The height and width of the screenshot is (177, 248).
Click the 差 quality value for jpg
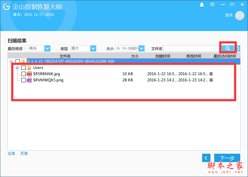pos(211,74)
